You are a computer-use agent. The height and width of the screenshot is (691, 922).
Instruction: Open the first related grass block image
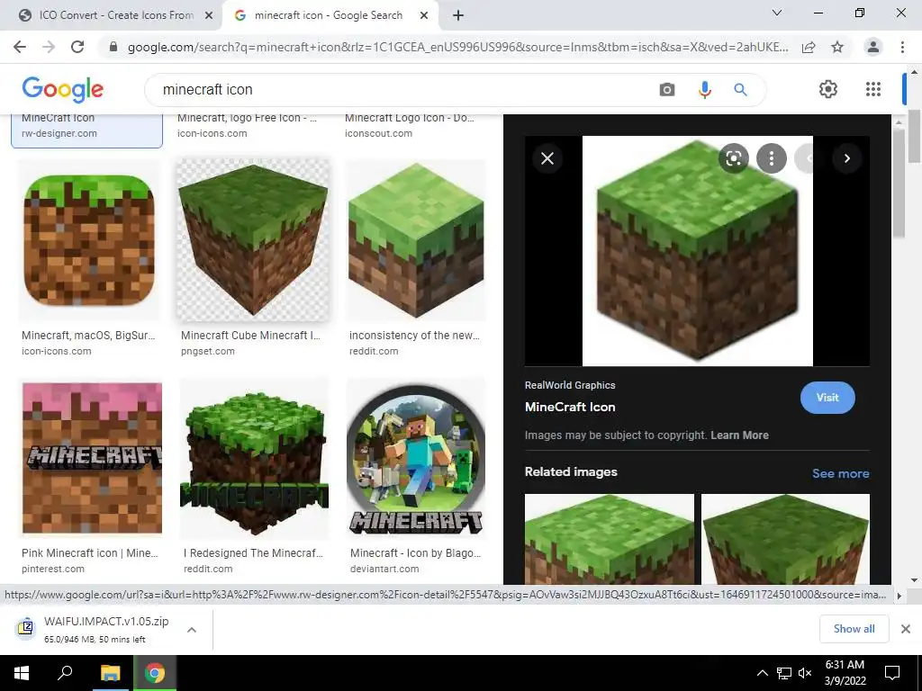pos(610,539)
